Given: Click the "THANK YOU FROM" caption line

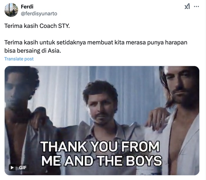Looking at the screenshot, I should [x=100, y=147].
